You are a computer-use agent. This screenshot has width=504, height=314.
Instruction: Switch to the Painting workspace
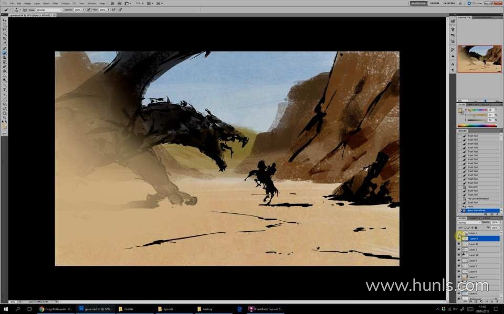coord(449,3)
